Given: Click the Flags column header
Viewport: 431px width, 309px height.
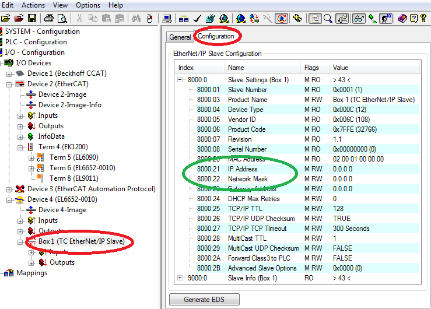Looking at the screenshot, I should (x=314, y=68).
